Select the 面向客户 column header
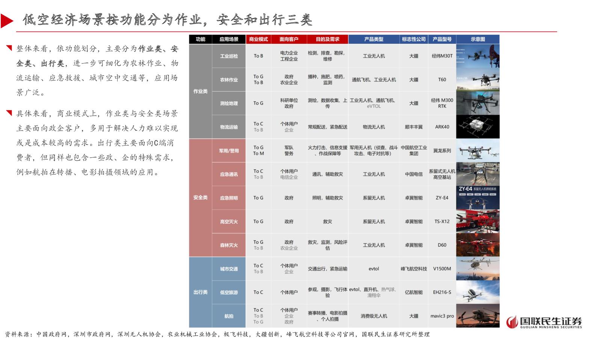This screenshot has height=338, width=601. (289, 39)
